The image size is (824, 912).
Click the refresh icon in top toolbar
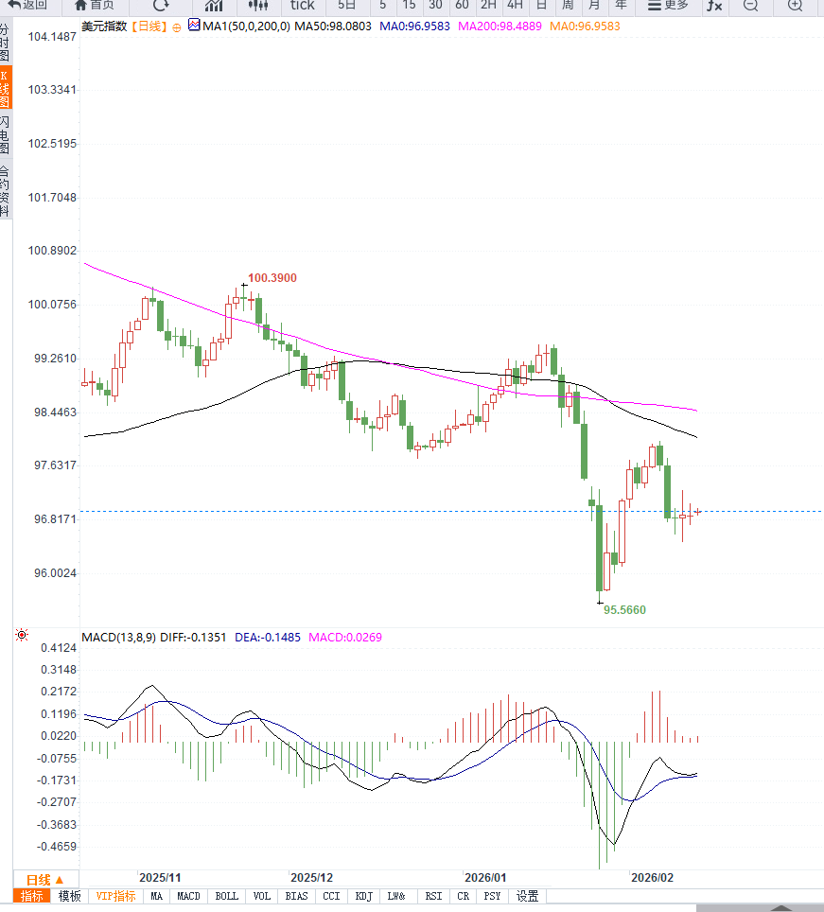click(x=162, y=5)
